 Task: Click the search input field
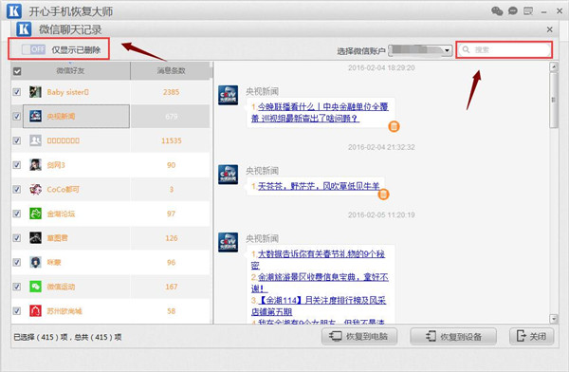(505, 49)
